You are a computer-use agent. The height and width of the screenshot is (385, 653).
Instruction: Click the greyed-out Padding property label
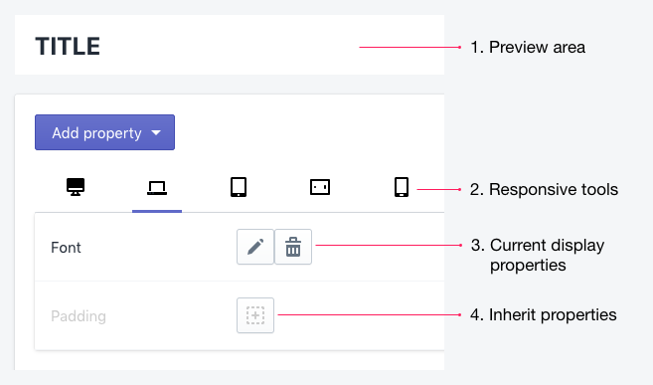79,316
